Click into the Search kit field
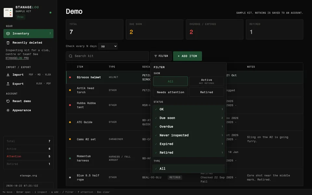Viewport: 312px width, 195px height. coord(108,56)
